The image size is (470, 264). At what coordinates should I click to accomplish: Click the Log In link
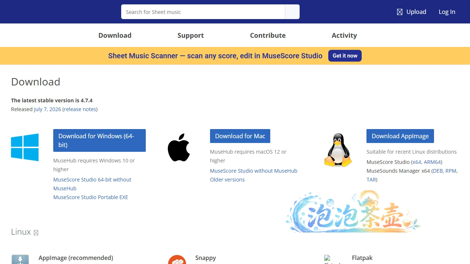point(447,12)
